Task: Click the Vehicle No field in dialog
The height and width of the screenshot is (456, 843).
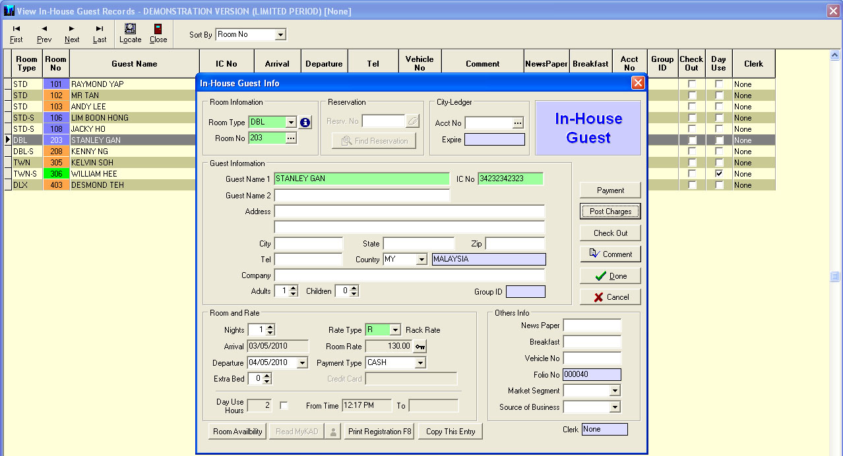Action: [592, 358]
